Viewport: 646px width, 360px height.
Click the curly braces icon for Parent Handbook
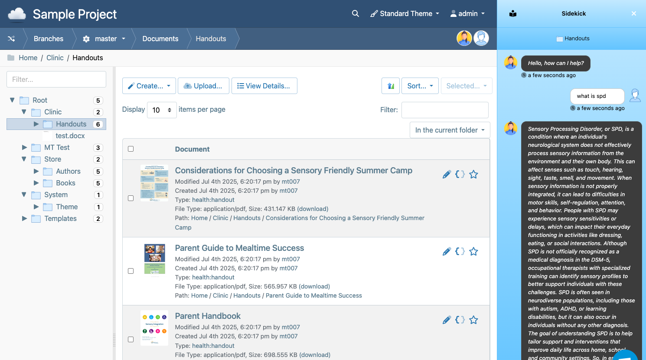coord(460,320)
